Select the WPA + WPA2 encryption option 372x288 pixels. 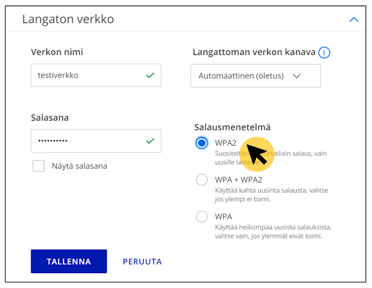tap(202, 180)
